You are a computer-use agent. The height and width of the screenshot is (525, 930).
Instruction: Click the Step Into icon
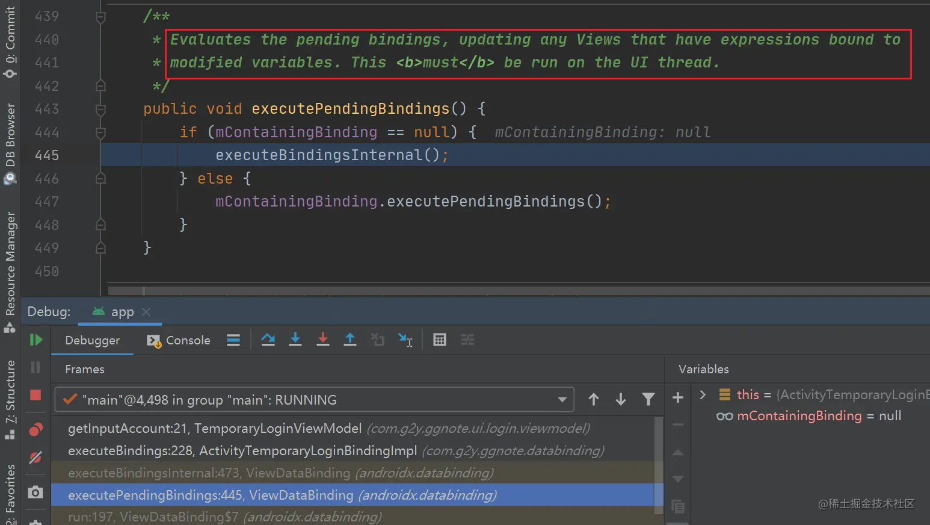[295, 340]
